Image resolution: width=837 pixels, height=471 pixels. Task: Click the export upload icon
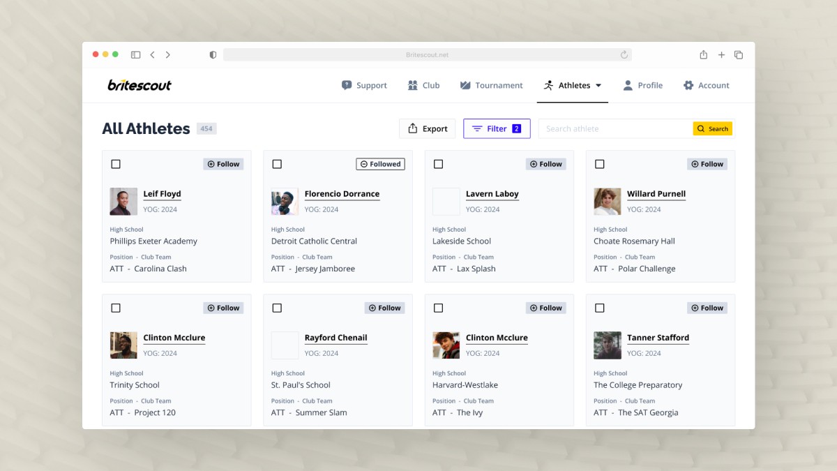[x=413, y=128]
